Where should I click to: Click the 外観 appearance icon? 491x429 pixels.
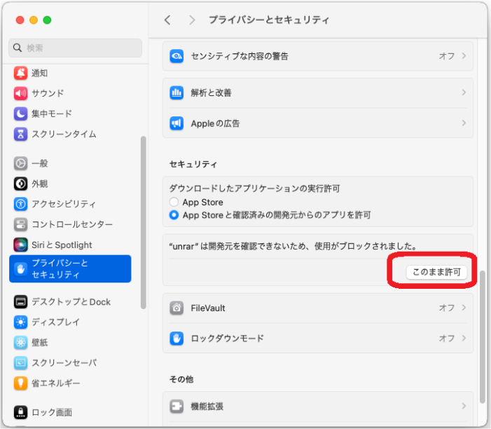click(x=21, y=184)
